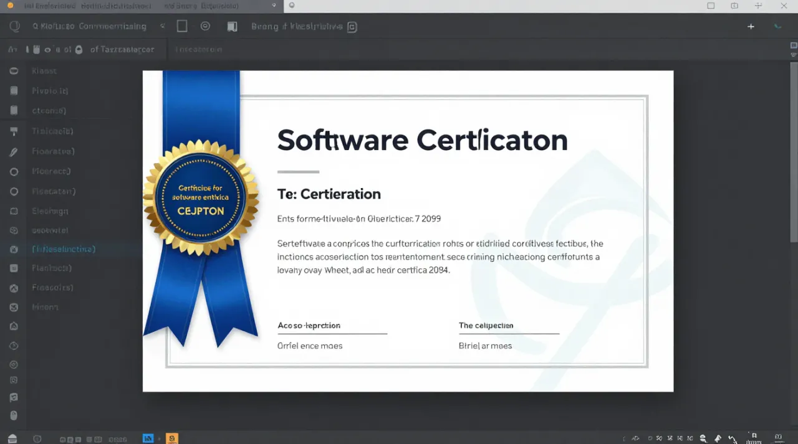Open the magnifier icon at the toolbar's left end
The width and height of the screenshot is (798, 444).
[15, 27]
